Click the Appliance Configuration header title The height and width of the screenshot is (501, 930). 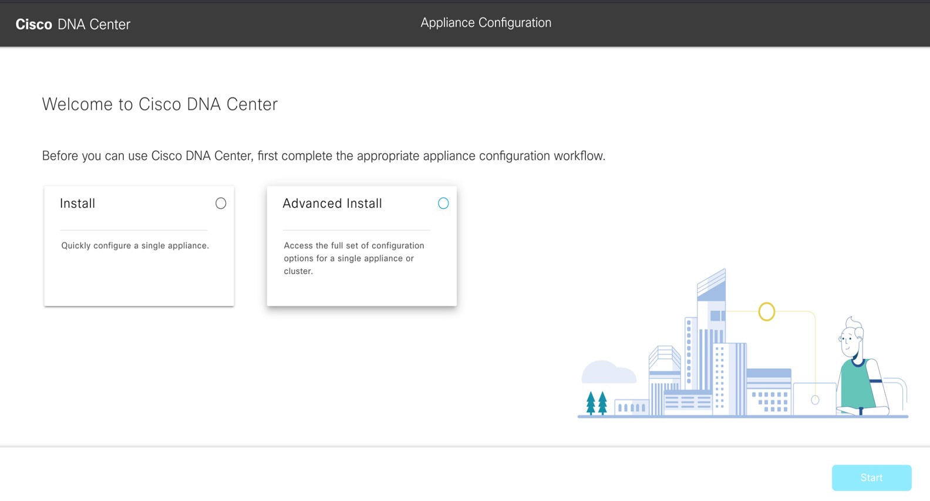pos(486,23)
